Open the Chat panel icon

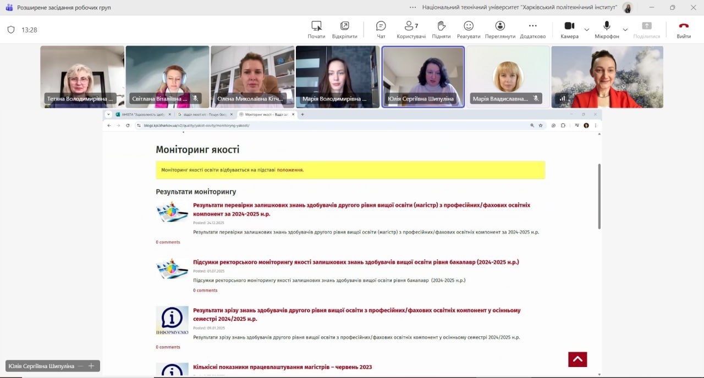point(381,26)
